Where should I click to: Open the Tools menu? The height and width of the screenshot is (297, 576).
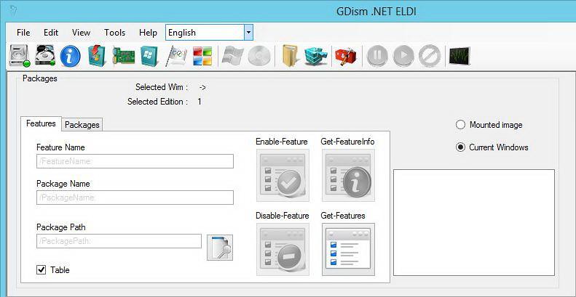(x=114, y=33)
